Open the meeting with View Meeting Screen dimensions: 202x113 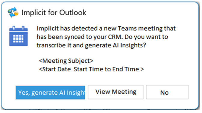coord(116,92)
